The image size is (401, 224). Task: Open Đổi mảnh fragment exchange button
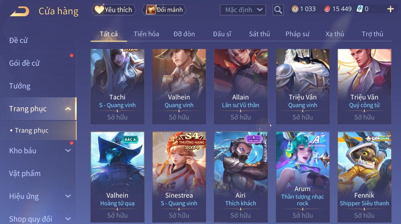pos(164,10)
